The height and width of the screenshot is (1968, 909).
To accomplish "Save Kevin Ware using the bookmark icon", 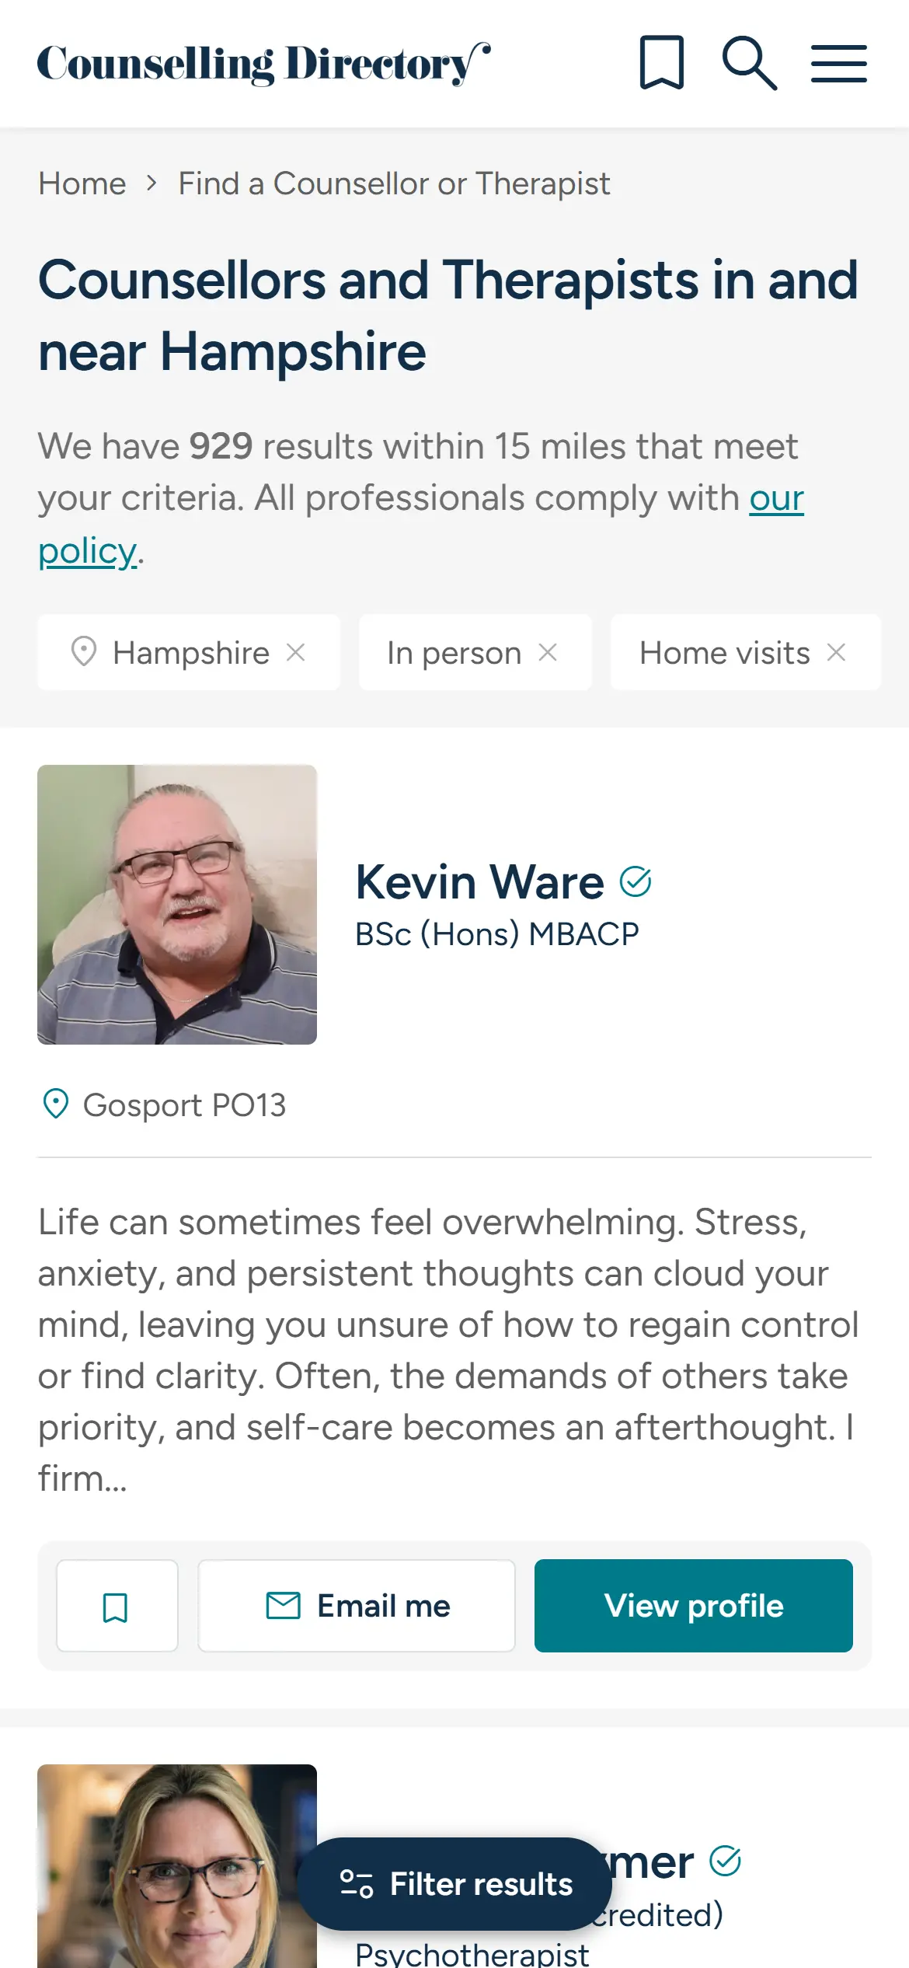I will point(117,1605).
